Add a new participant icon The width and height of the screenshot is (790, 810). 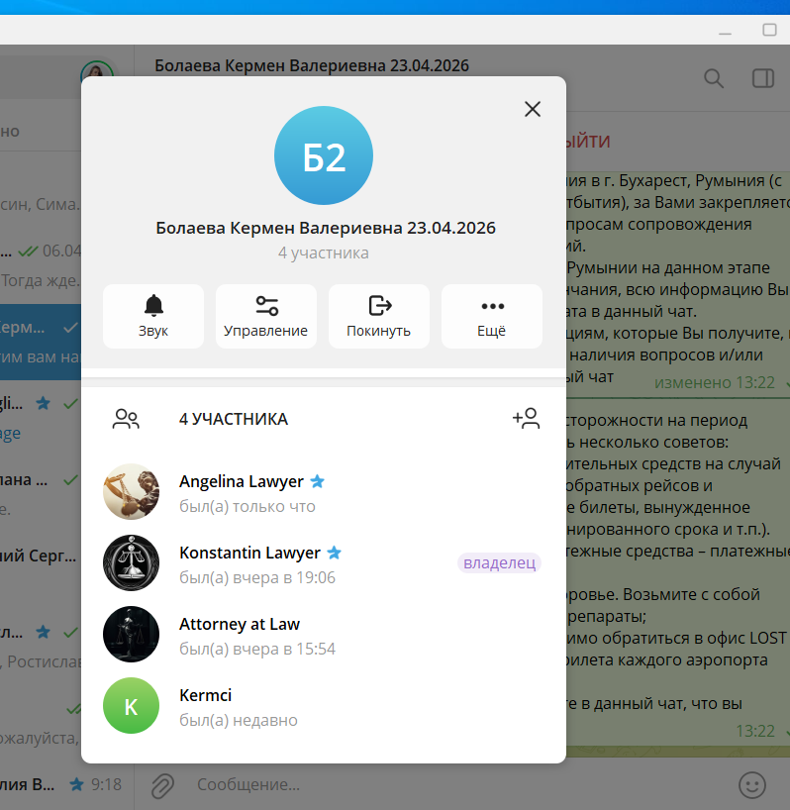point(526,419)
